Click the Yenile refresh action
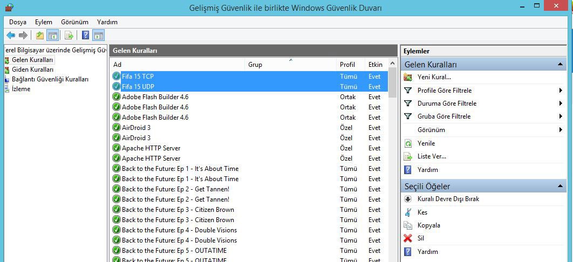Screen dimensions: 573x262 click(x=426, y=143)
